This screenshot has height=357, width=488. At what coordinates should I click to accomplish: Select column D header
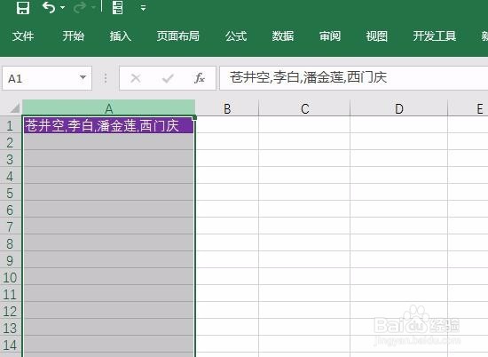click(x=399, y=108)
